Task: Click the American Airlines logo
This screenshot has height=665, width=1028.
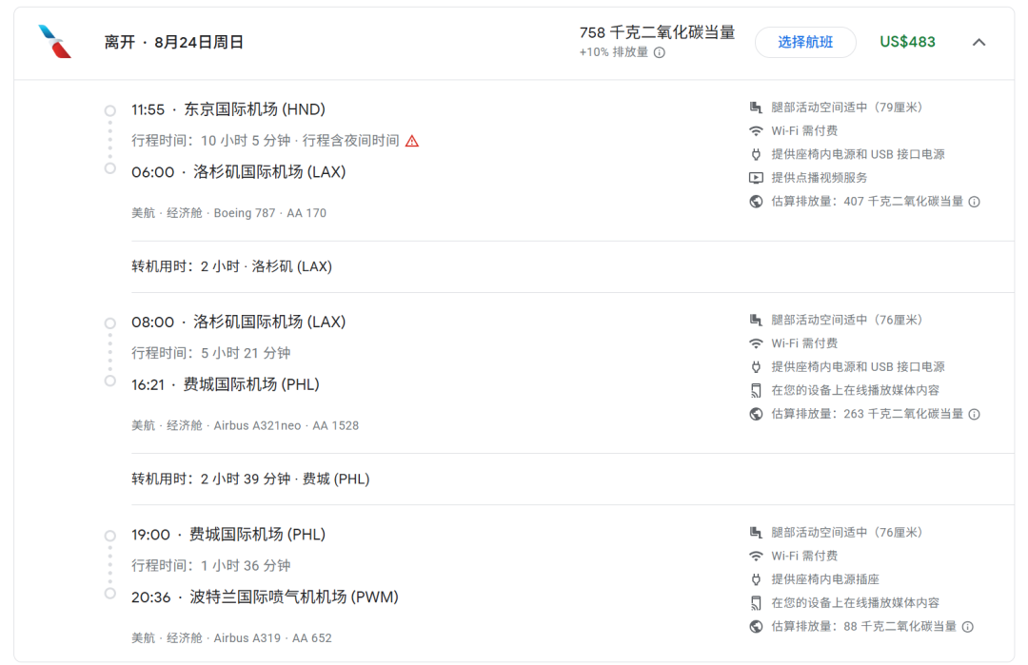Action: [x=54, y=42]
